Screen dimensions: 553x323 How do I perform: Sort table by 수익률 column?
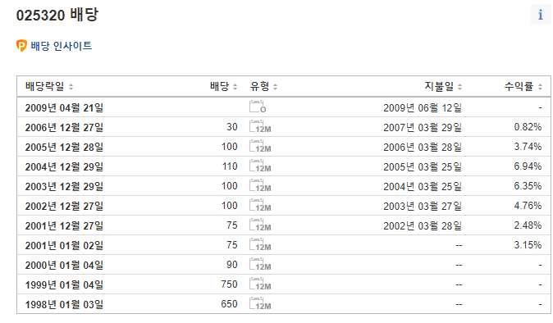coord(523,86)
